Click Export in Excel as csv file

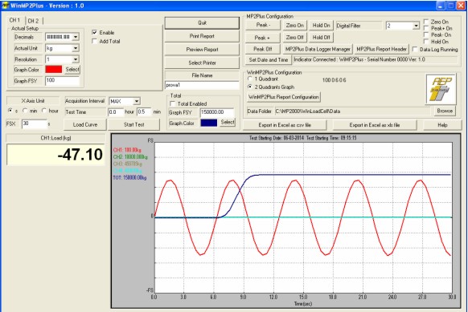coord(285,125)
